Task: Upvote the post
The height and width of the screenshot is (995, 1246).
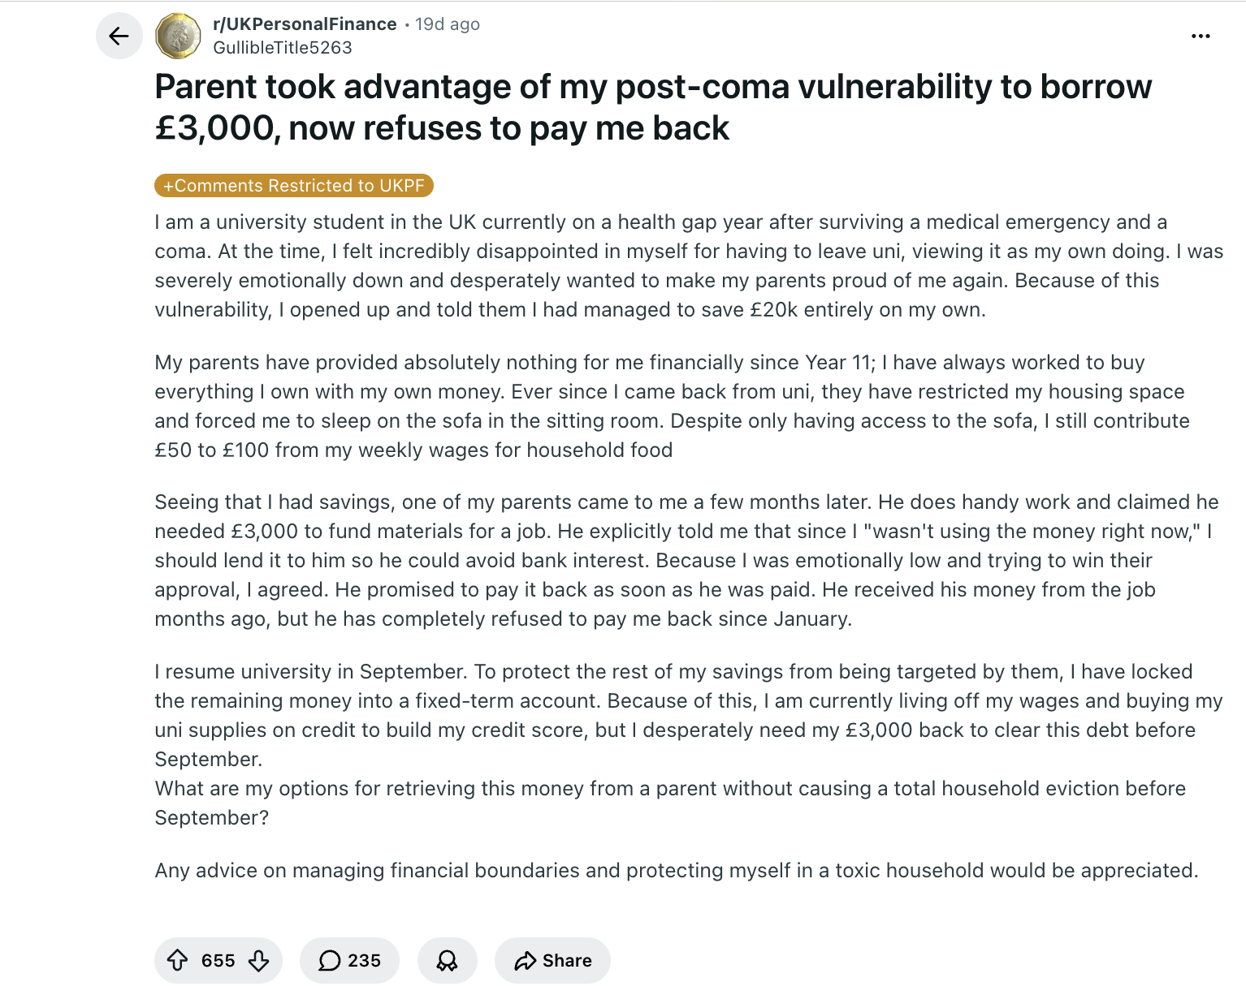Action: pos(177,961)
